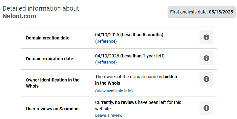Image resolution: width=237 pixels, height=119 pixels.
Task: Click the Less than 1 year left text
Action: (x=142, y=56)
